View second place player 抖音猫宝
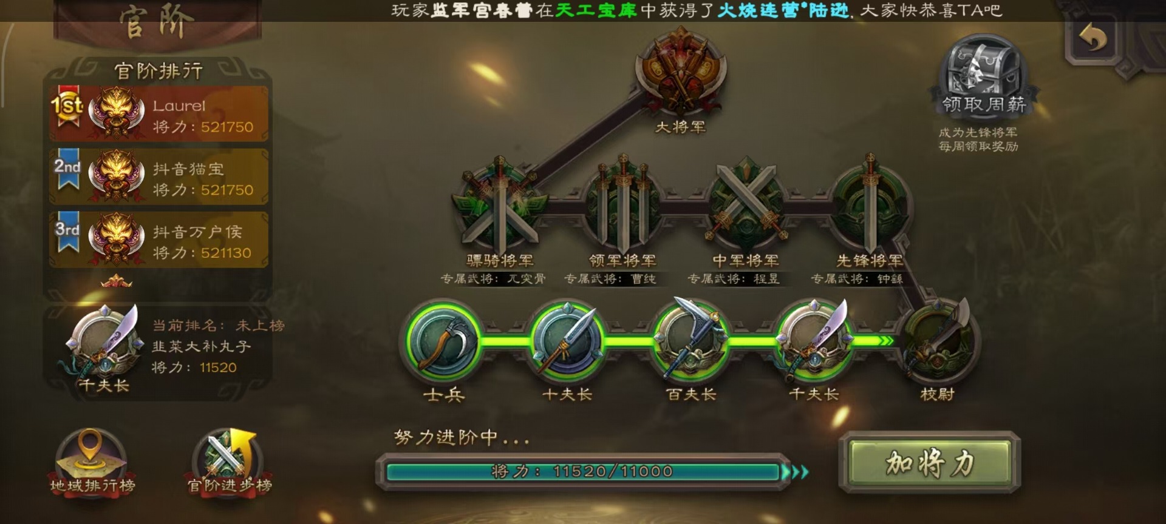1166x524 pixels. [x=159, y=177]
